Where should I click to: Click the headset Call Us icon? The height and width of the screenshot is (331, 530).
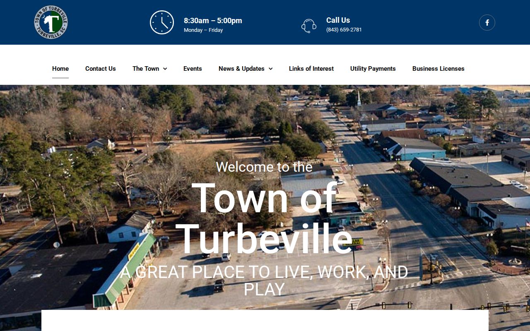(x=309, y=26)
